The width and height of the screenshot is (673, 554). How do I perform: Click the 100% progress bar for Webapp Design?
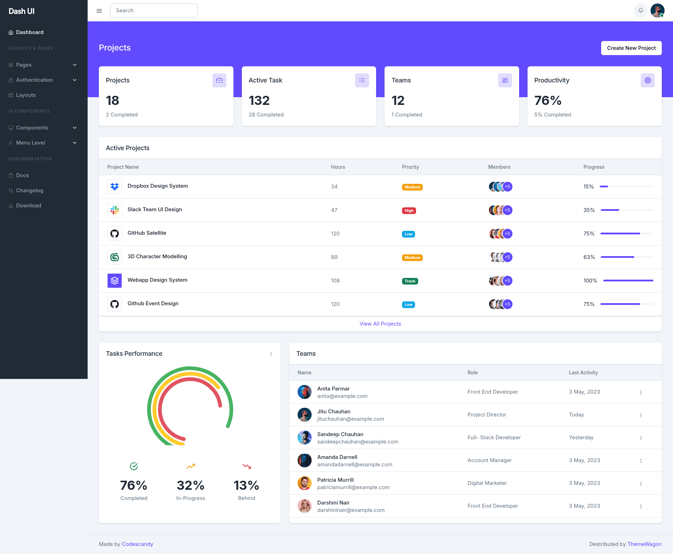(x=628, y=281)
